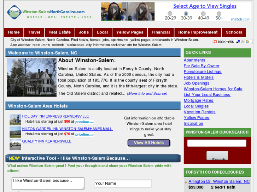Open the Local Singles quick link
The width and height of the screenshot is (257, 192).
coord(196,106)
